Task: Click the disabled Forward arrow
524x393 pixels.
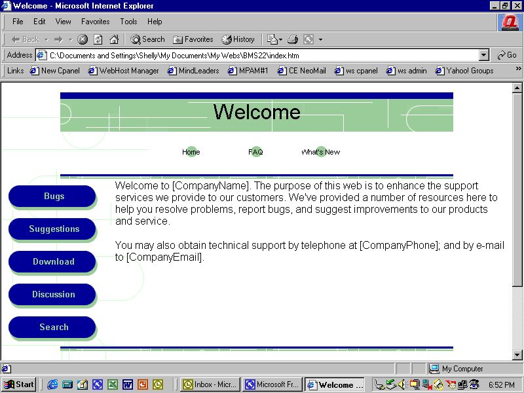Action: [x=58, y=39]
